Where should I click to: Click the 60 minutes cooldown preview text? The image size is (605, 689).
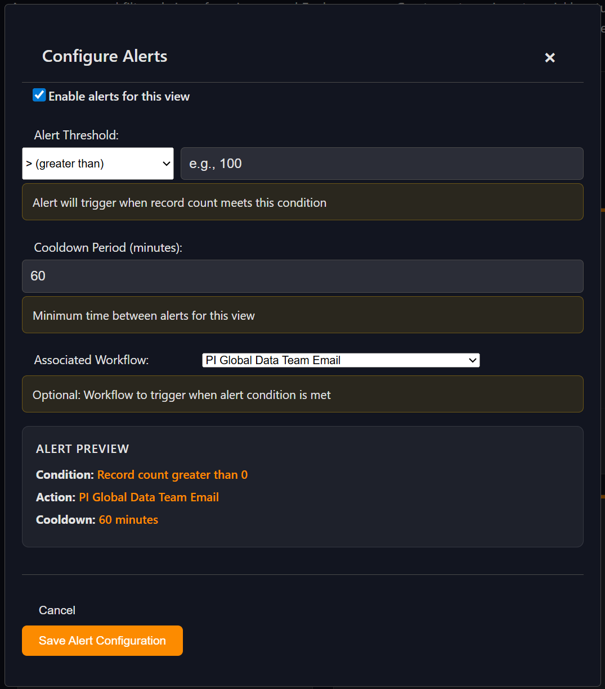pos(128,519)
